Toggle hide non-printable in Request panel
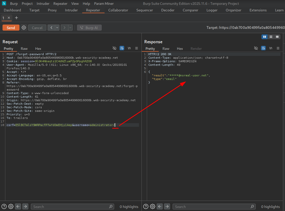 click(x=114, y=48)
